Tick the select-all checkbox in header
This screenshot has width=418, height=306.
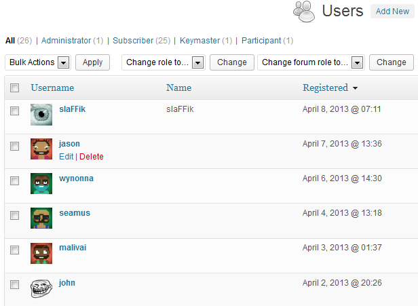(14, 88)
